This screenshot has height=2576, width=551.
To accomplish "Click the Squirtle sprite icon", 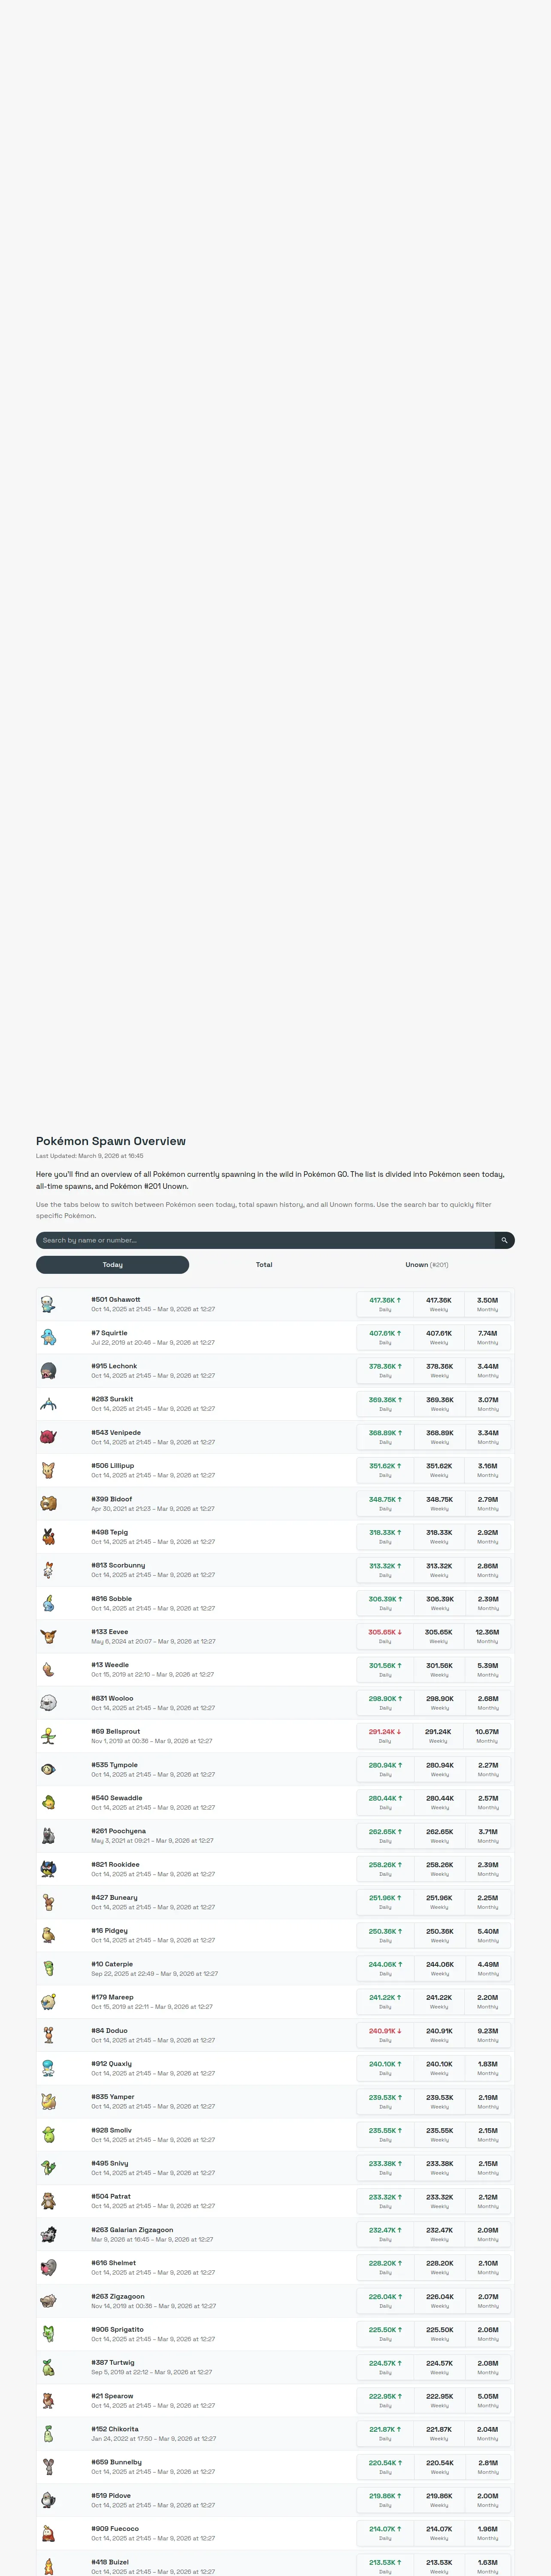I will tap(48, 1337).
